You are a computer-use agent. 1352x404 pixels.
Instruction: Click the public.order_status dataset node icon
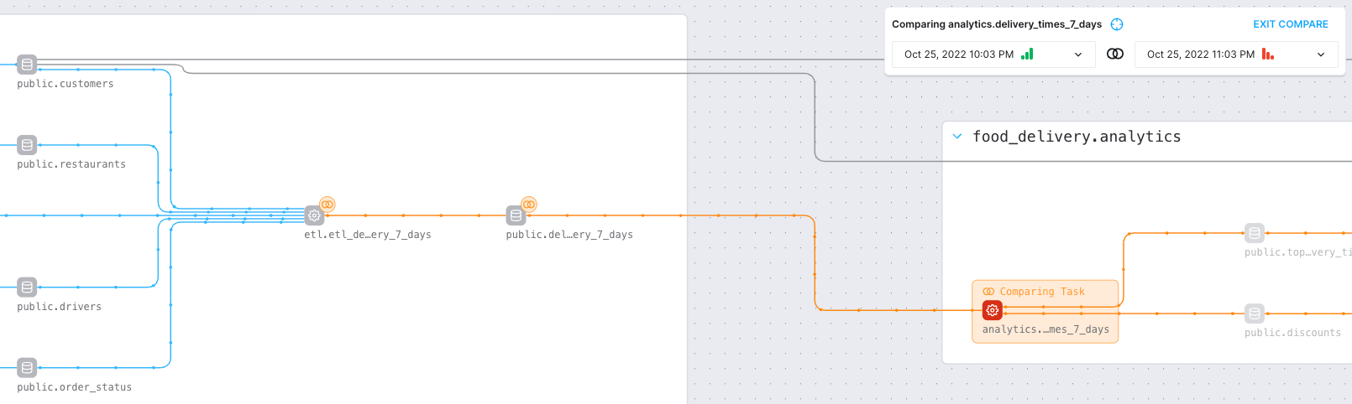tap(27, 368)
